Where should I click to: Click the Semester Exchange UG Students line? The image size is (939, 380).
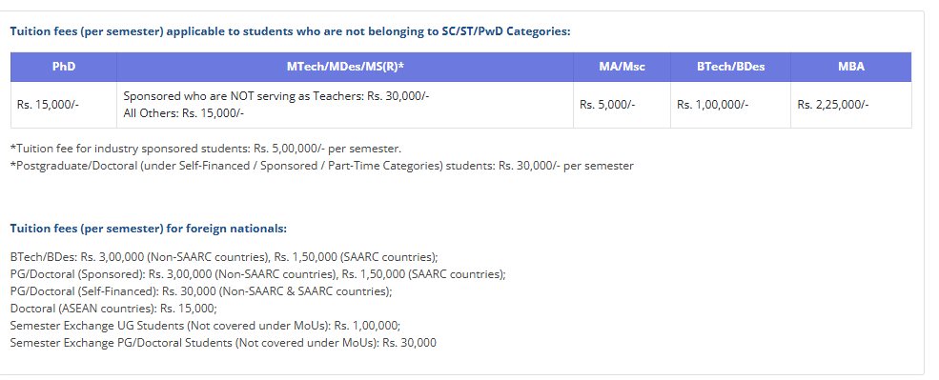pyautogui.click(x=205, y=326)
